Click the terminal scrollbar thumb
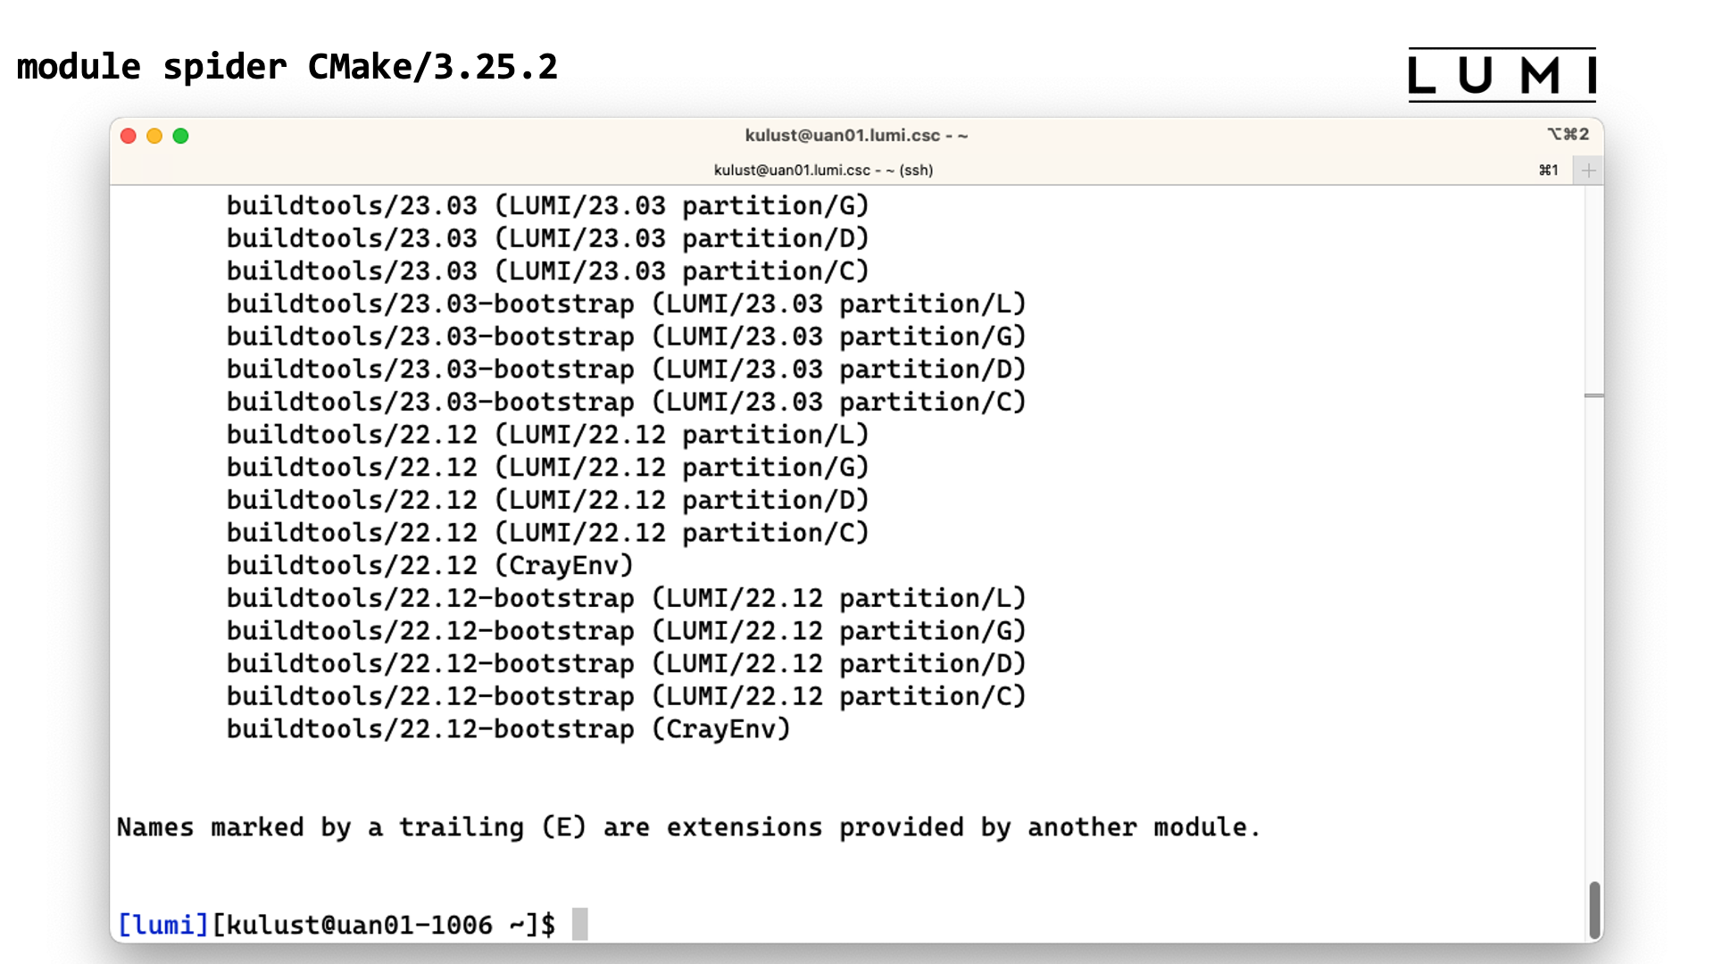 [1594, 909]
